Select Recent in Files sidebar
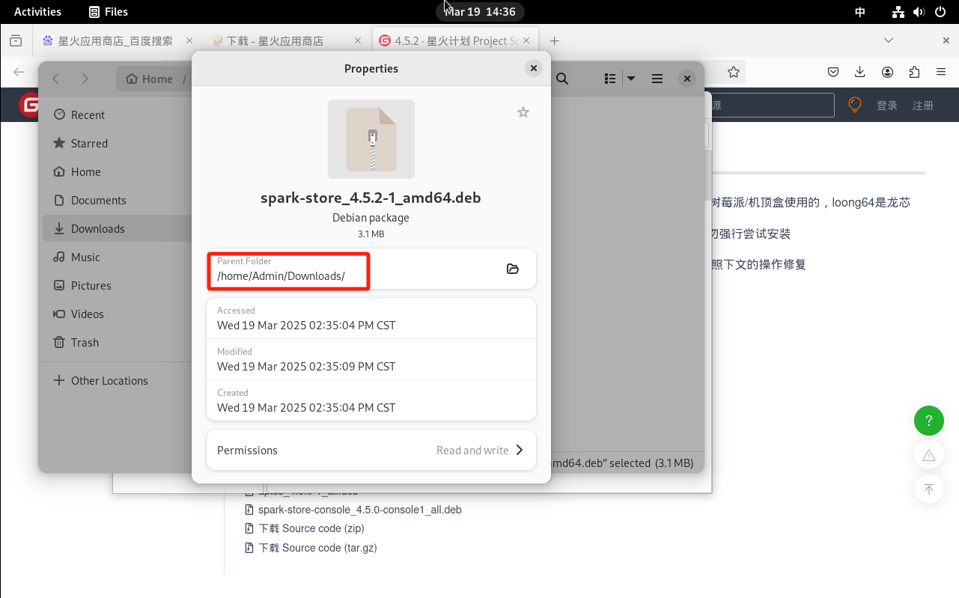This screenshot has width=959, height=598. (x=88, y=115)
